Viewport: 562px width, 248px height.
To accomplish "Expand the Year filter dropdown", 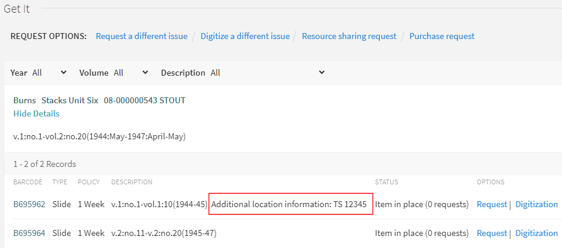I will pyautogui.click(x=49, y=73).
